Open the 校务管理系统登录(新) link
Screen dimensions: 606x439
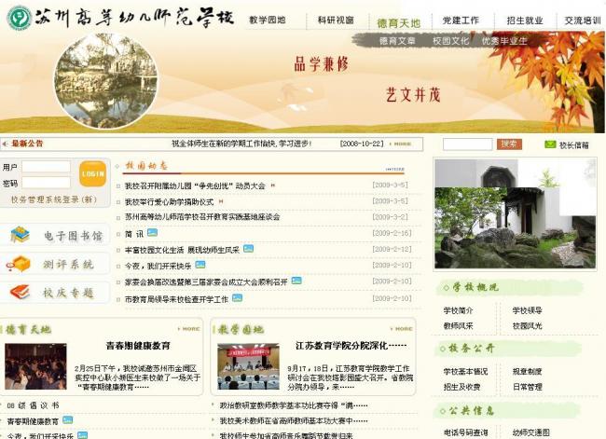click(54, 199)
